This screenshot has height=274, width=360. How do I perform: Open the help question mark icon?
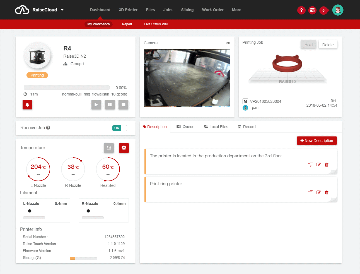click(x=301, y=10)
